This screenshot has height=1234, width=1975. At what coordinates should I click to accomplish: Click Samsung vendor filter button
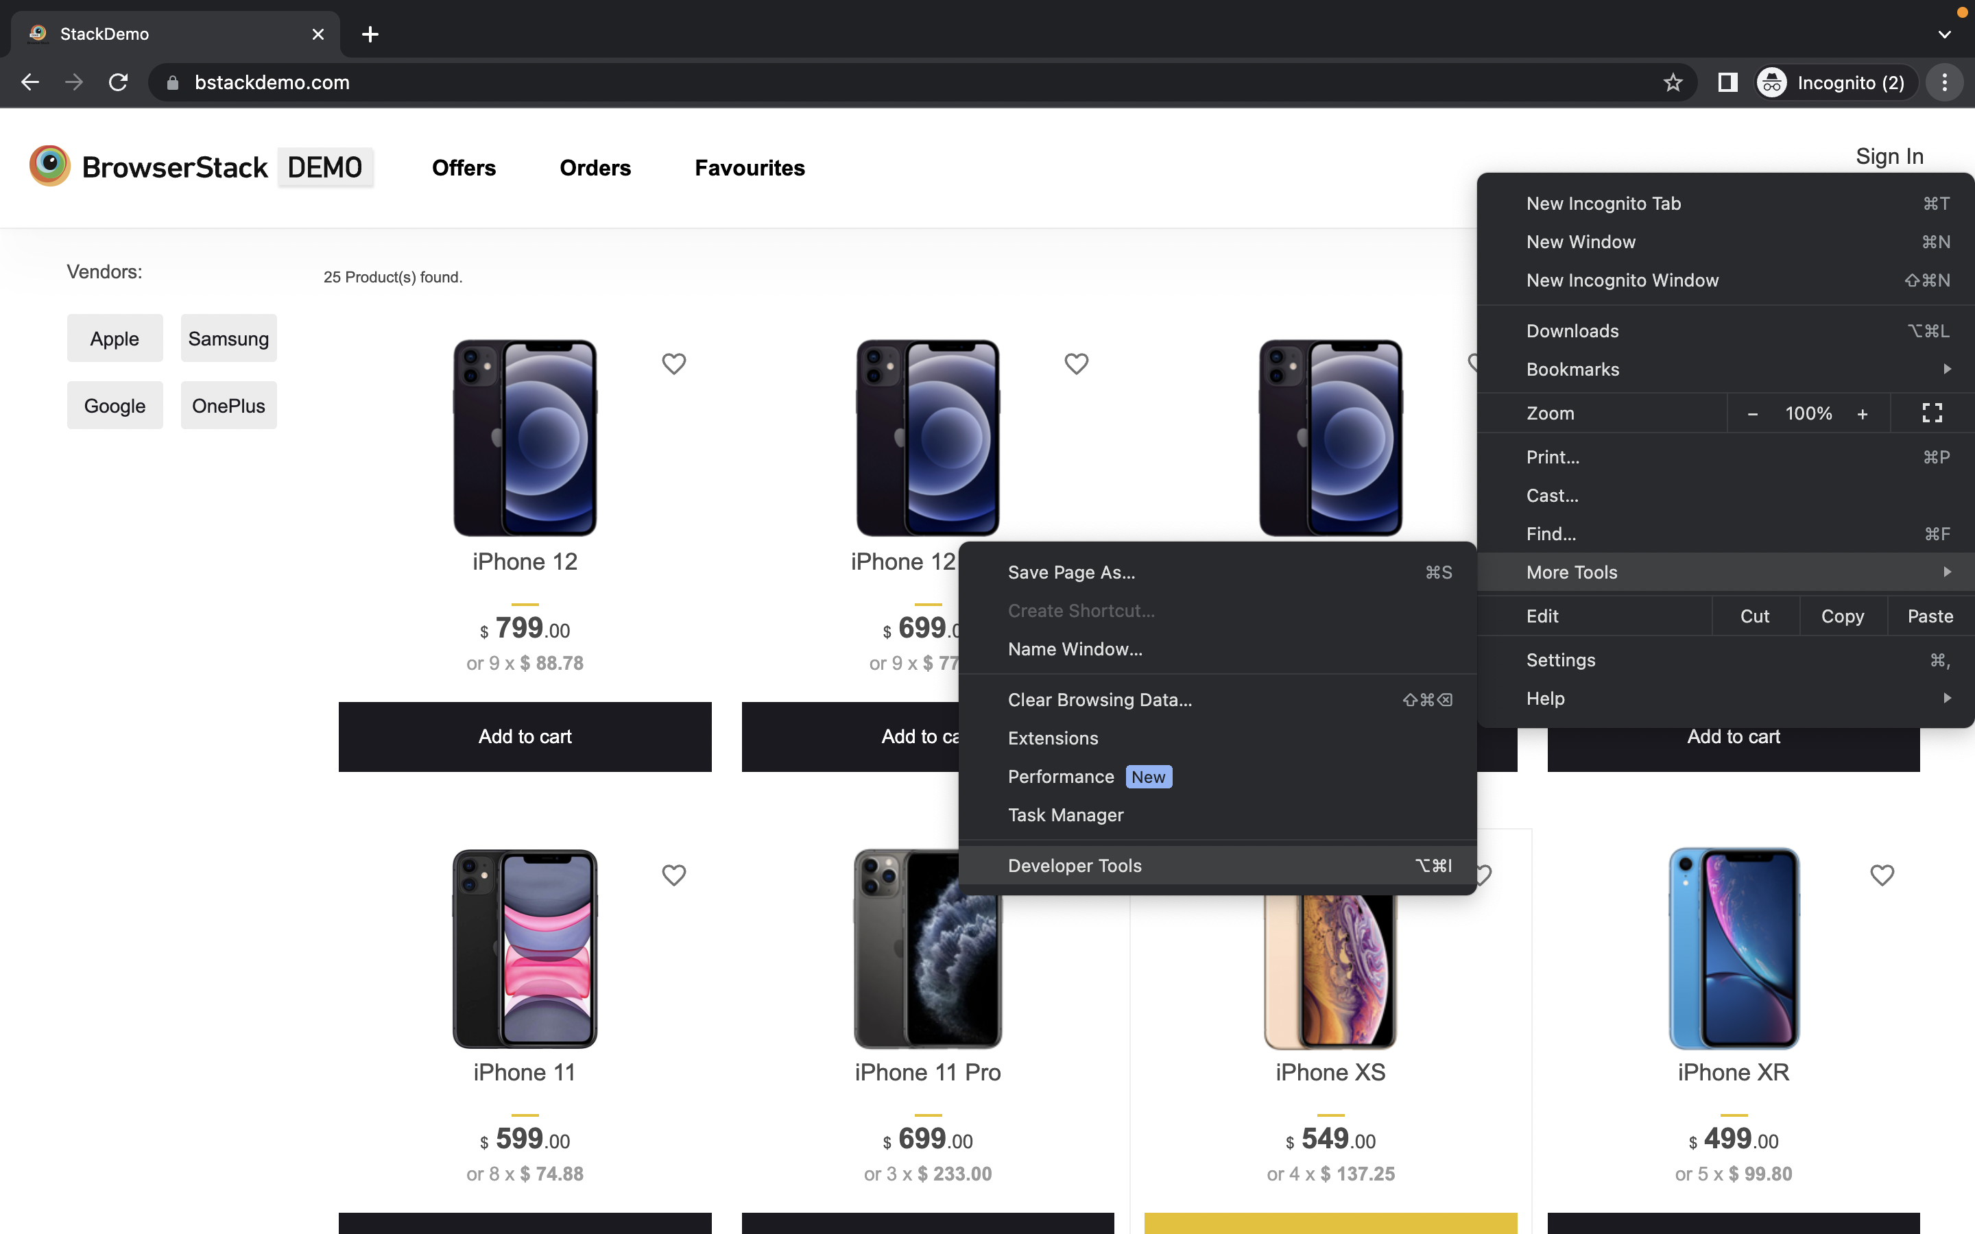tap(229, 339)
